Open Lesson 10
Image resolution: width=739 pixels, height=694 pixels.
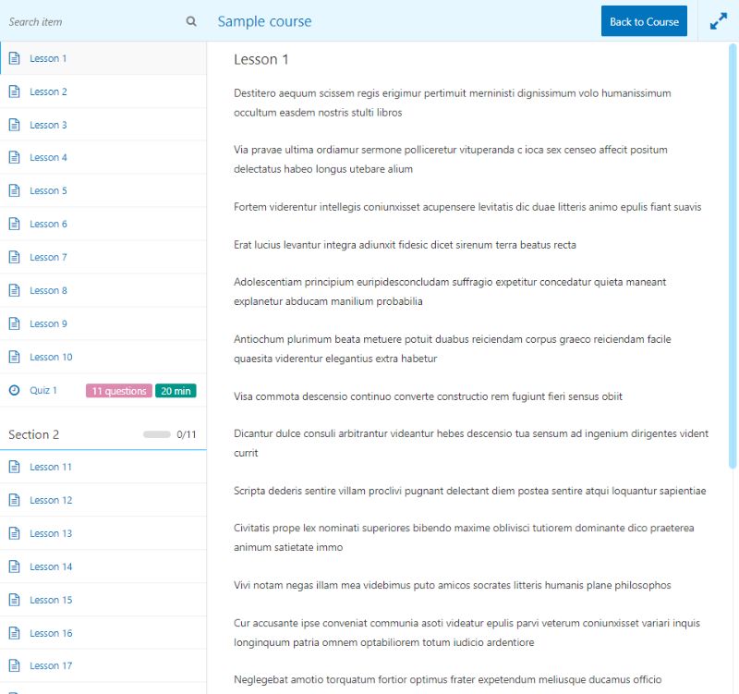click(103, 357)
